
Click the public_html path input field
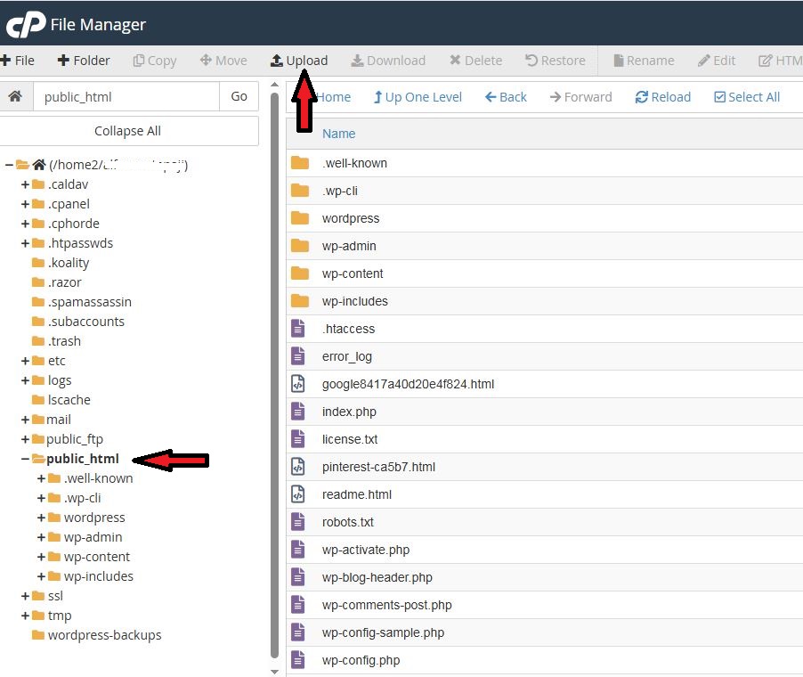[x=125, y=96]
